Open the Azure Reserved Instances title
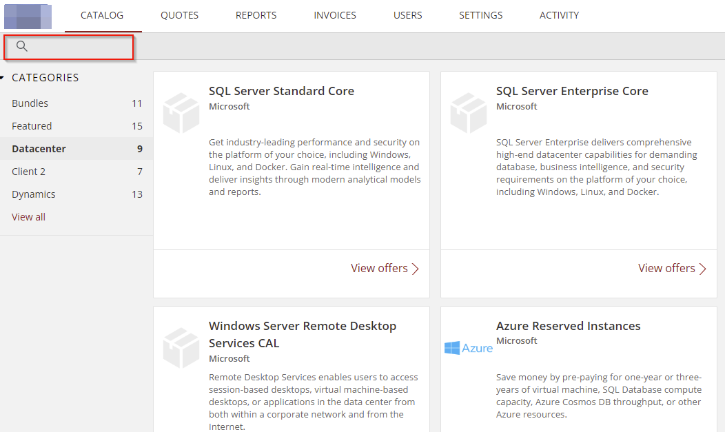The width and height of the screenshot is (725, 432). coord(569,326)
